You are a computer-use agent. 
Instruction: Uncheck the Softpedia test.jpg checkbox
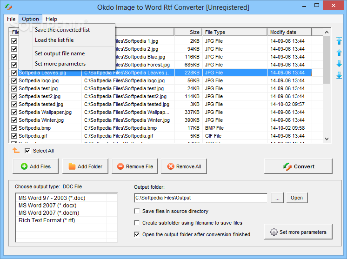14,88
